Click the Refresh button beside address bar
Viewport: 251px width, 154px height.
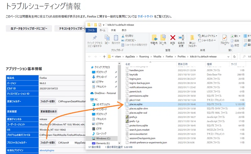coord(234,57)
